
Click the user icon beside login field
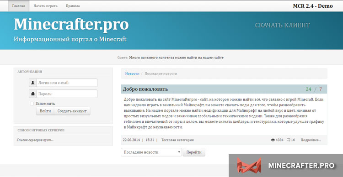(33, 83)
